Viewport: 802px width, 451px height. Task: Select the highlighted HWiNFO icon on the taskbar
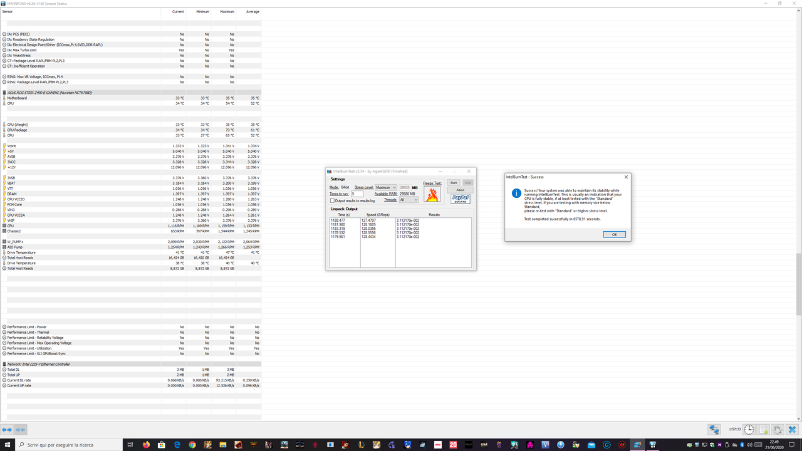click(637, 445)
